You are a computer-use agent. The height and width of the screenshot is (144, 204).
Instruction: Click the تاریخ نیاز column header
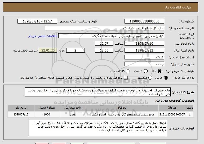pyautogui.click(x=21, y=108)
